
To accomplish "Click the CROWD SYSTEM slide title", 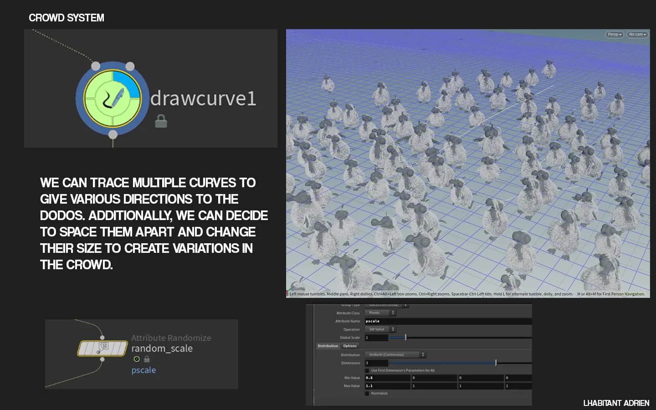I will (x=67, y=18).
